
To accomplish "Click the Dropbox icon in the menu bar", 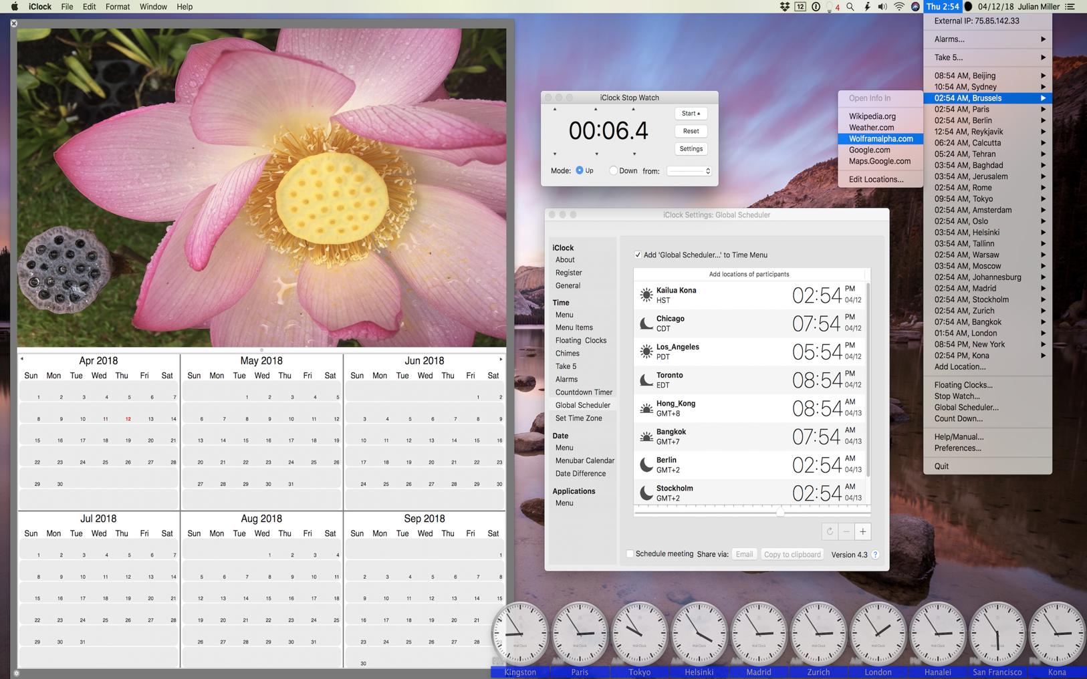I will (x=785, y=7).
